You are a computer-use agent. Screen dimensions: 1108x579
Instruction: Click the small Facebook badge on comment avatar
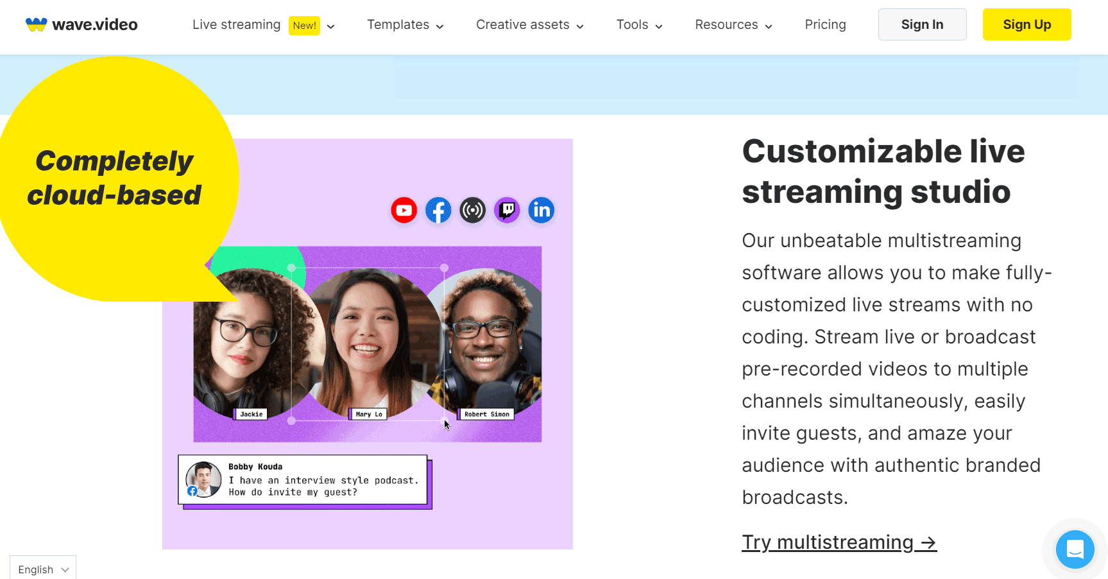click(x=192, y=491)
